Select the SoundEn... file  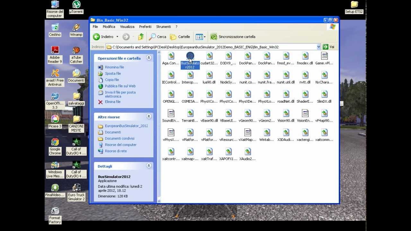[171, 116]
